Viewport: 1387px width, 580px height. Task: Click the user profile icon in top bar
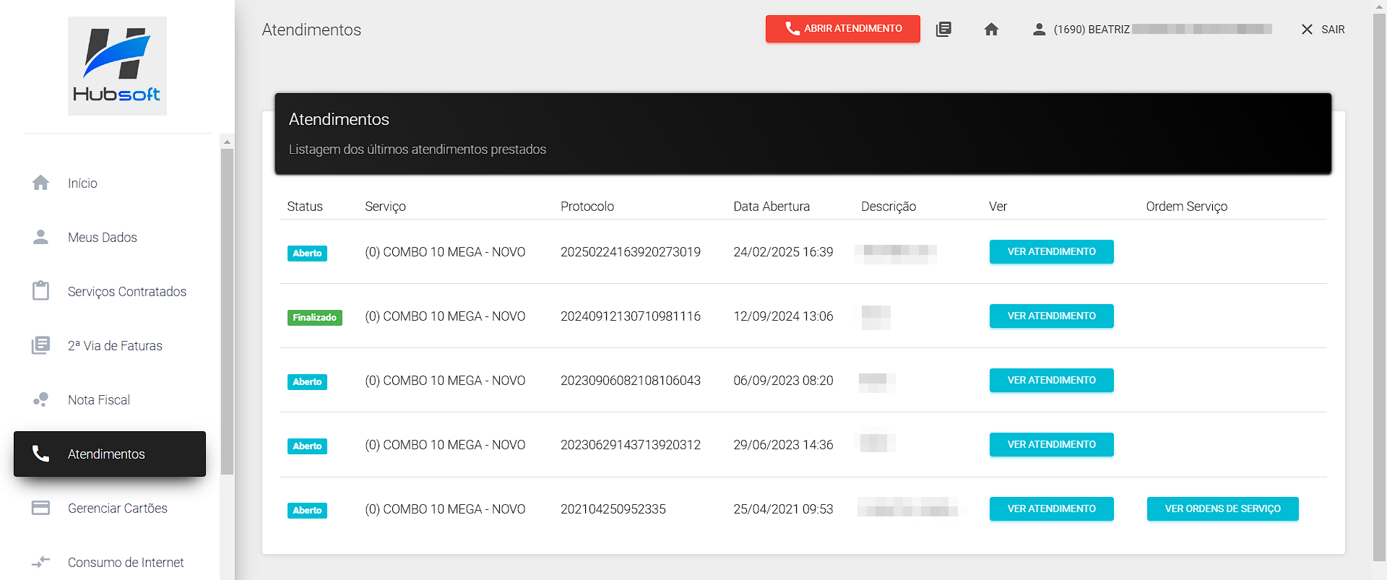click(1039, 29)
